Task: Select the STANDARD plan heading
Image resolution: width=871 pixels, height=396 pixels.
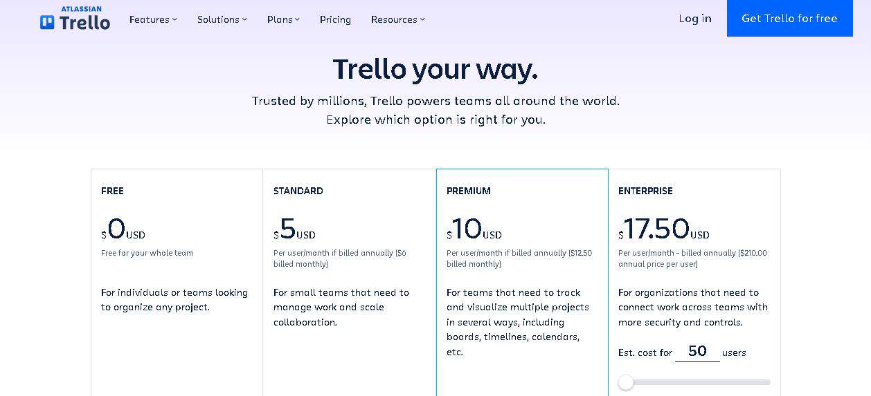Action: (x=298, y=191)
